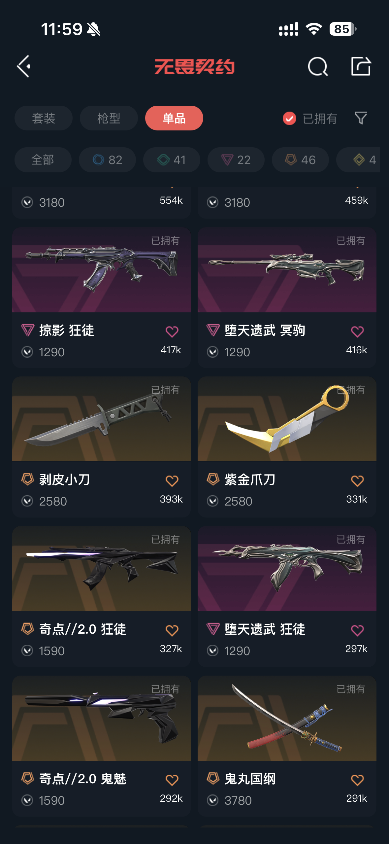Screen dimensions: 389x844
Task: Filter by purple tier 22 chip
Action: [236, 160]
